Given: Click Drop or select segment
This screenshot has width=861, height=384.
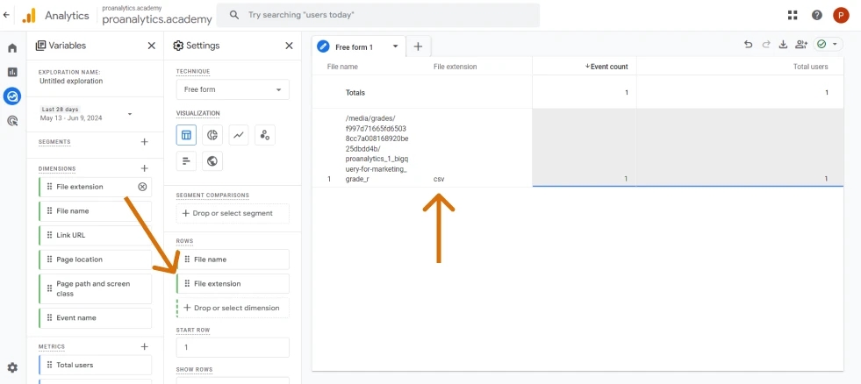Looking at the screenshot, I should point(233,213).
